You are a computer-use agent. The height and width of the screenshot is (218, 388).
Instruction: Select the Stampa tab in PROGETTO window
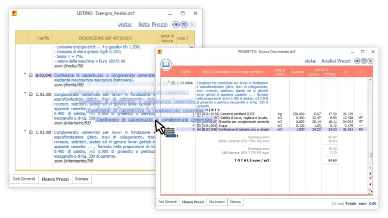pos(235,202)
